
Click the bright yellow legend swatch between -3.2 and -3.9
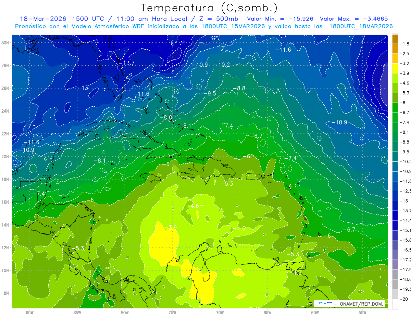[395, 68]
